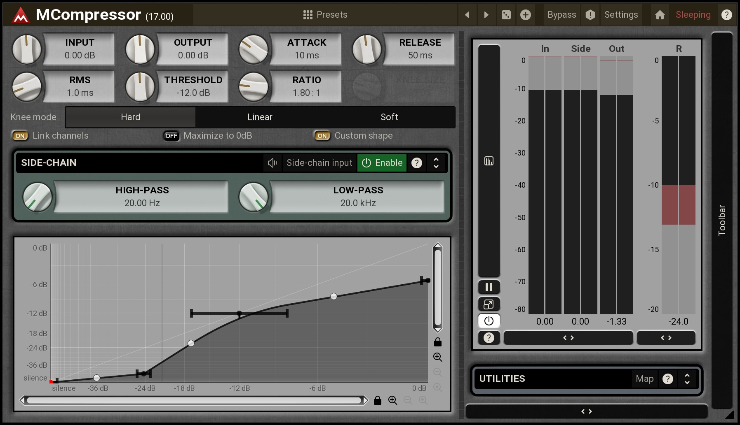
Task: Click the home icon in the top bar
Action: click(660, 15)
